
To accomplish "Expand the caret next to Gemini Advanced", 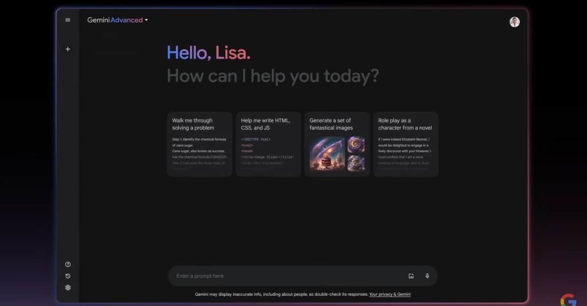I will (x=146, y=21).
